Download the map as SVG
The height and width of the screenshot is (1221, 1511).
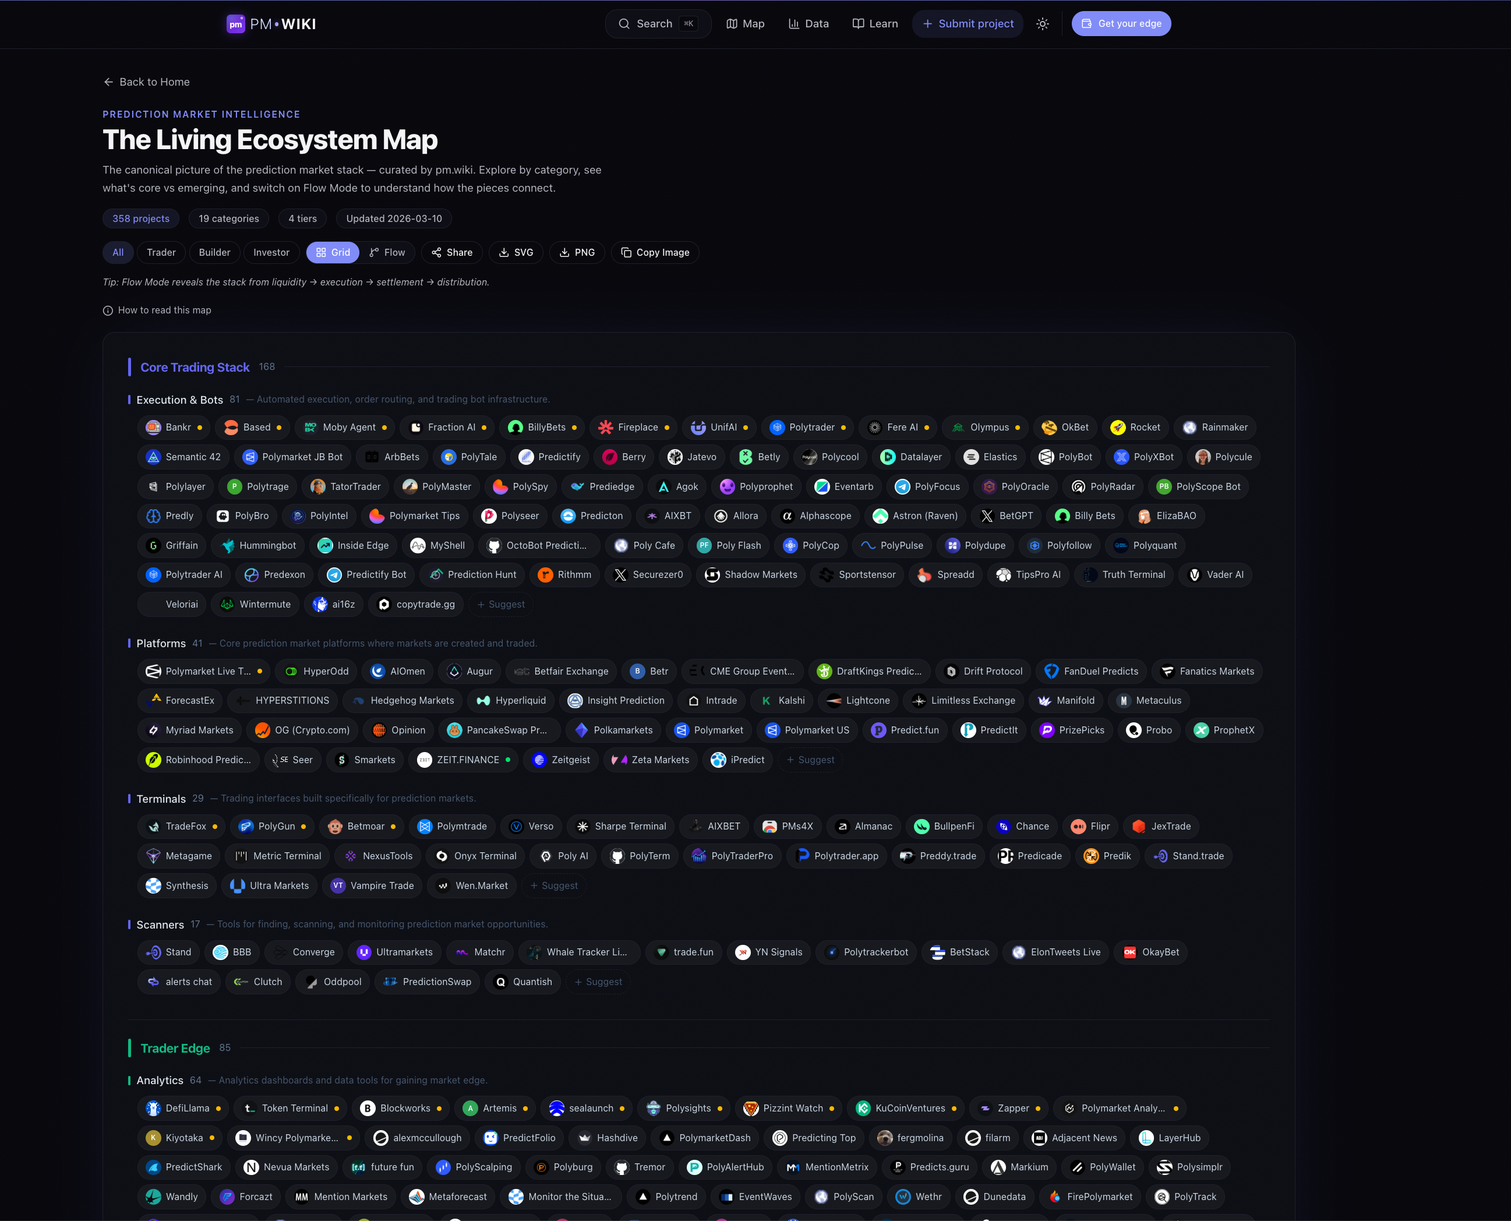516,252
